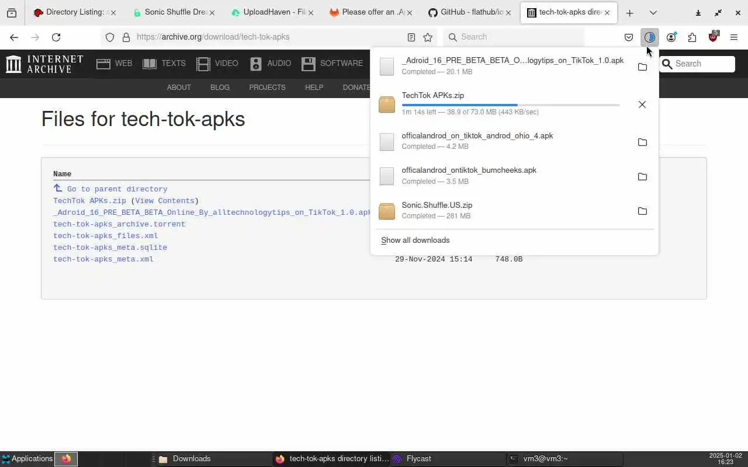Image resolution: width=748 pixels, height=467 pixels.
Task: Open the Internet Archive logo home link
Action: 44,64
